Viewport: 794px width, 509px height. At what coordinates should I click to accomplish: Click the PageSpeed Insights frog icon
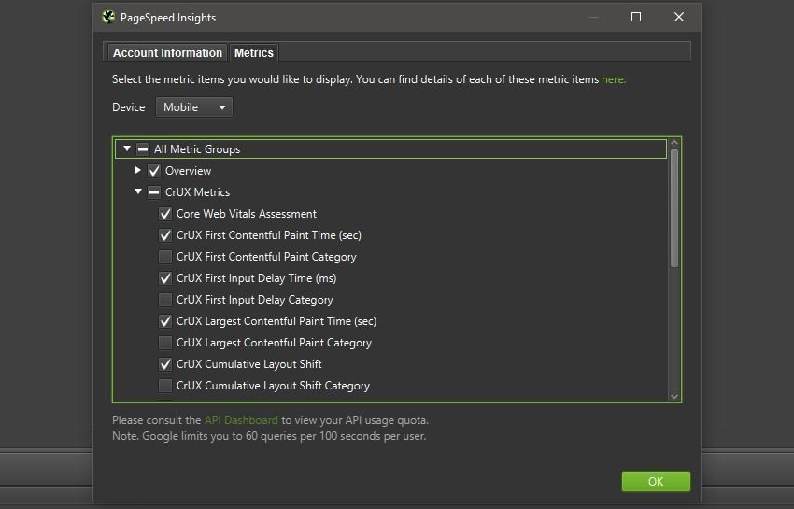point(108,17)
